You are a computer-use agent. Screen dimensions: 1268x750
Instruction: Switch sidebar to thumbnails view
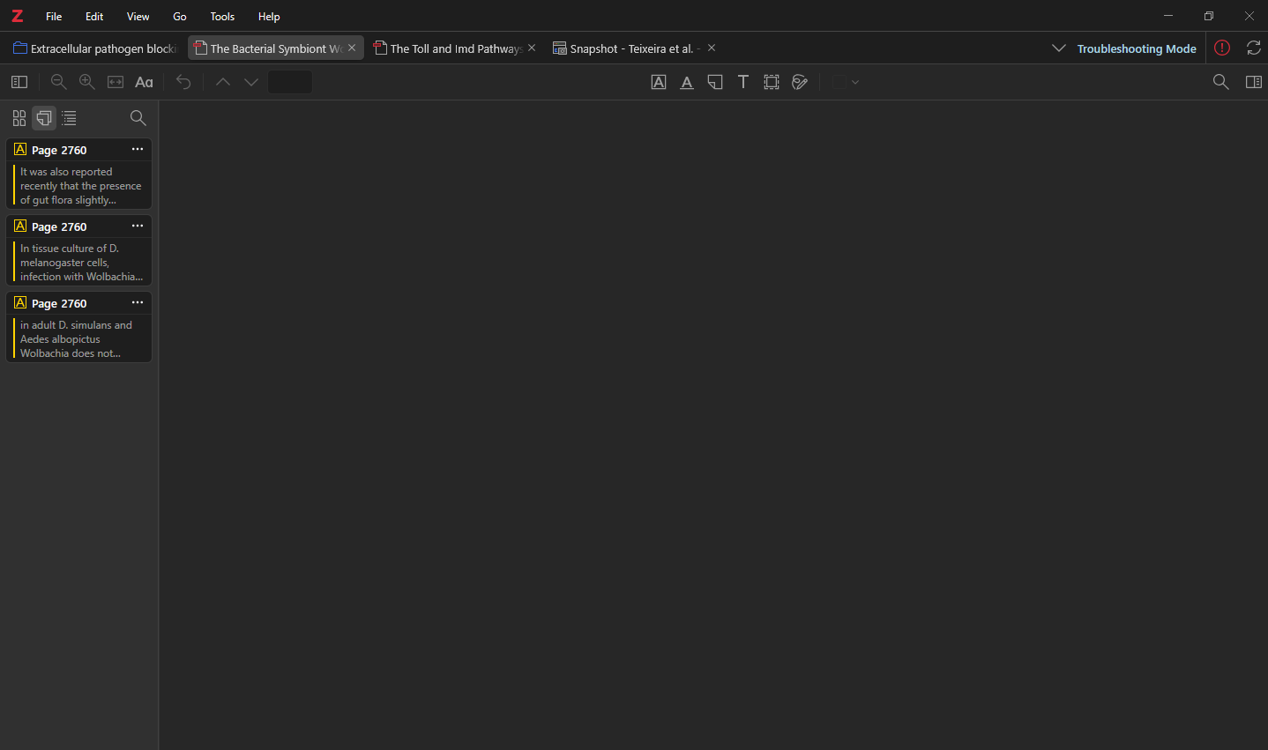pyautogui.click(x=19, y=118)
